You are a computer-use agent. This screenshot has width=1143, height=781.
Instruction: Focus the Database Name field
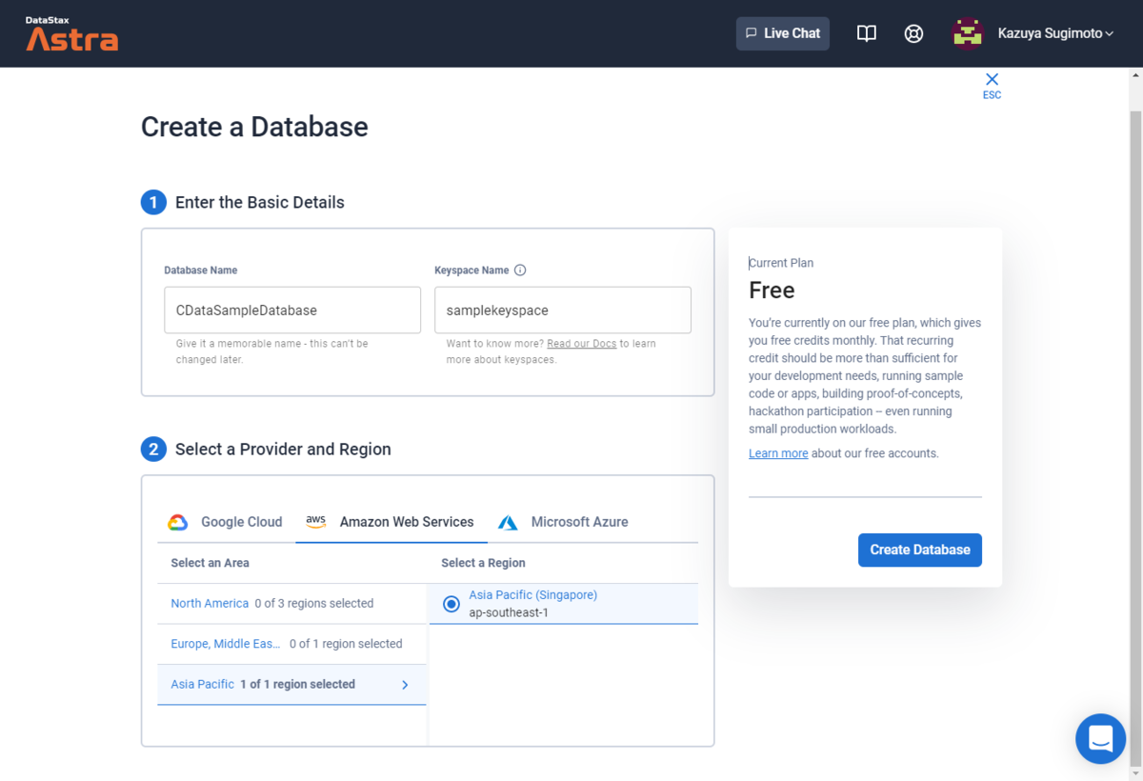(x=292, y=310)
